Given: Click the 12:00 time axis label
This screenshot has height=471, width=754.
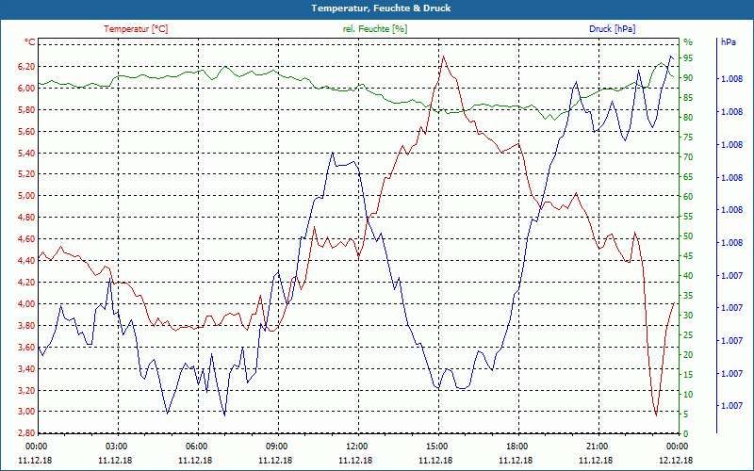Looking at the screenshot, I should [x=357, y=446].
